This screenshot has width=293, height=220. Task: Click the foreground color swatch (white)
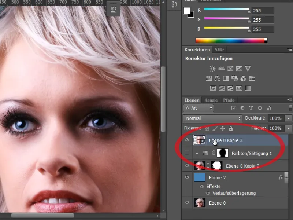(x=186, y=11)
